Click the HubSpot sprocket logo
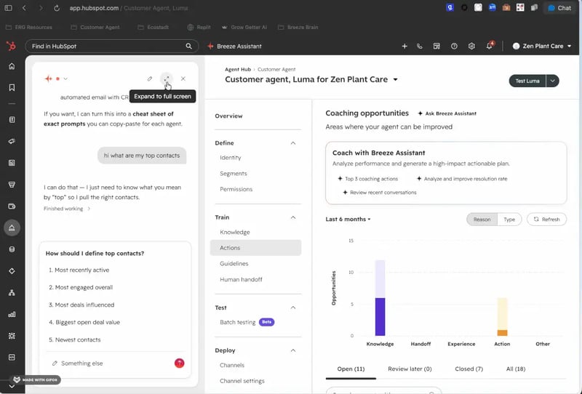Screen dimensions: 582x394 [x=11, y=46]
